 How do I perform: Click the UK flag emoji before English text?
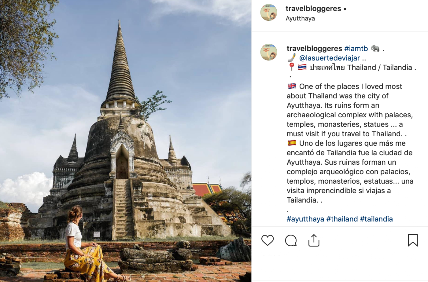tap(292, 86)
